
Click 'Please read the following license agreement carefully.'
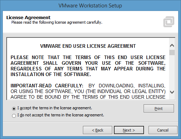[57, 22]
